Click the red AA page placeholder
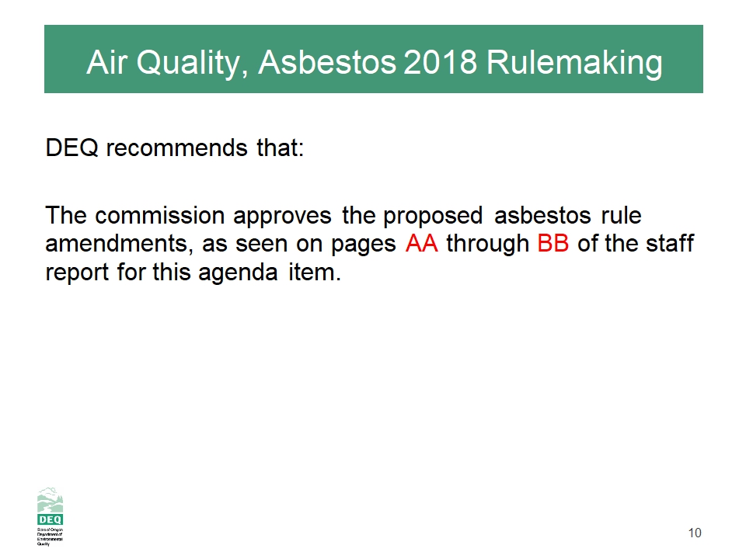 422,244
